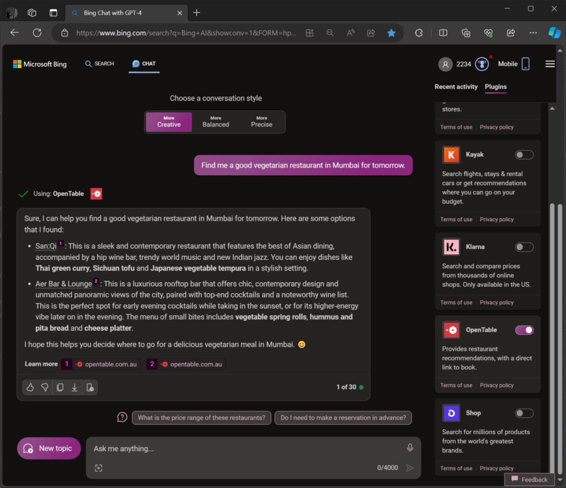Enable the Klarna plugin toggle
The width and height of the screenshot is (566, 488).
click(524, 247)
